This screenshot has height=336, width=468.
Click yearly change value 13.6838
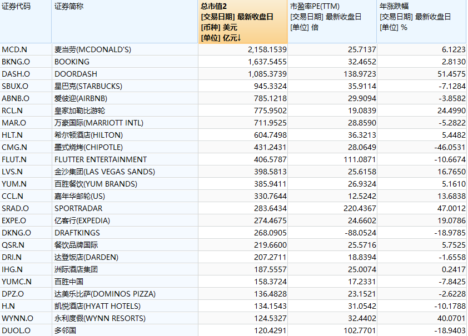[x=451, y=196]
